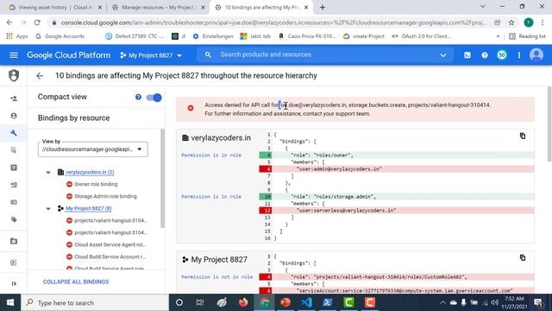This screenshot has height=311, width=552.
Task: Click the bindings tree panel scrollbar
Action: (163, 178)
